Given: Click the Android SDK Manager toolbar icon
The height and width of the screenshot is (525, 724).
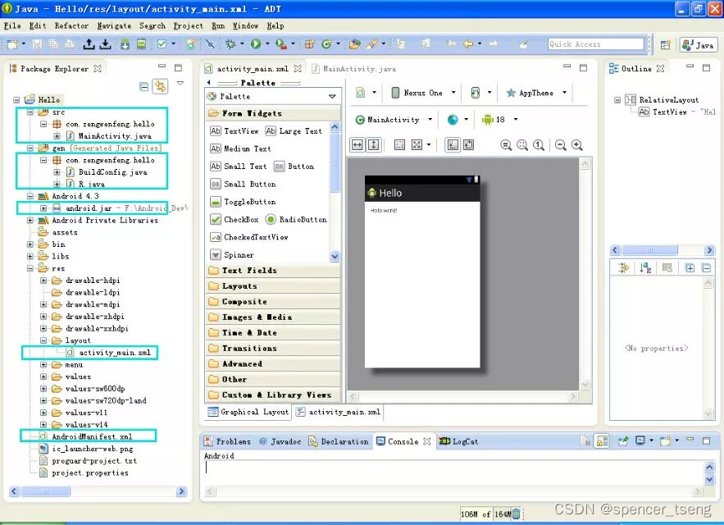Looking at the screenshot, I should coord(125,44).
